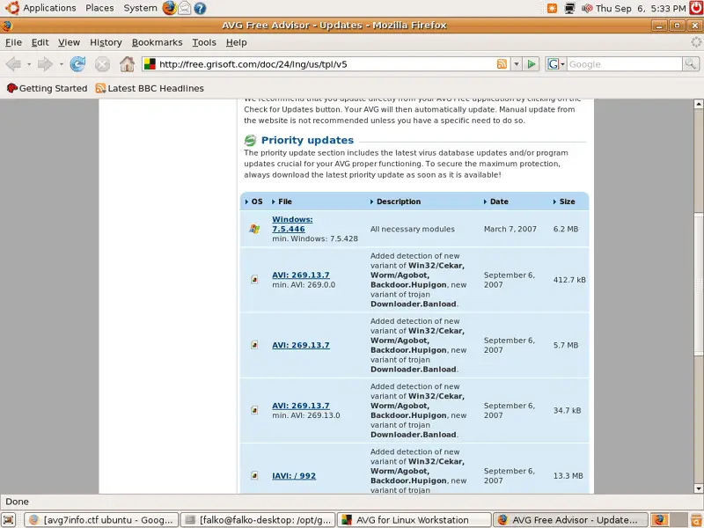The width and height of the screenshot is (704, 528).
Task: Open the Help launcher in the top panel
Action: pos(200,8)
